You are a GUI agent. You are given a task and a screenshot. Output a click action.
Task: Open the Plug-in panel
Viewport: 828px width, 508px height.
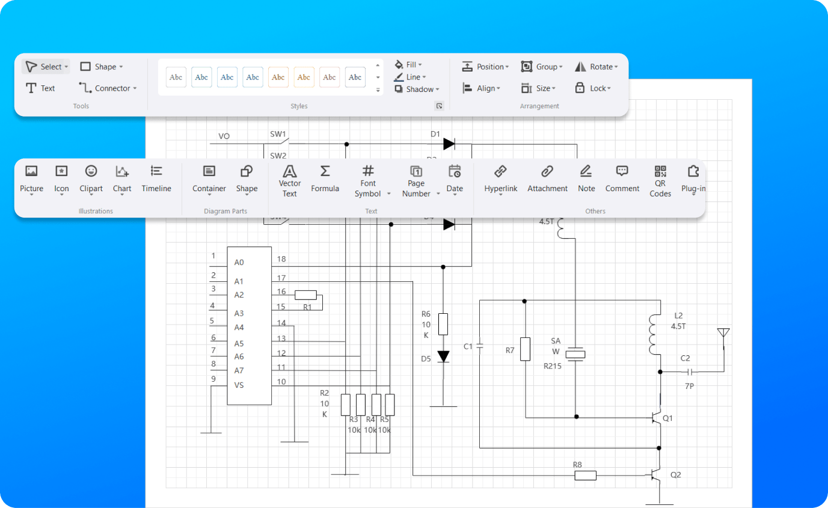(693, 178)
